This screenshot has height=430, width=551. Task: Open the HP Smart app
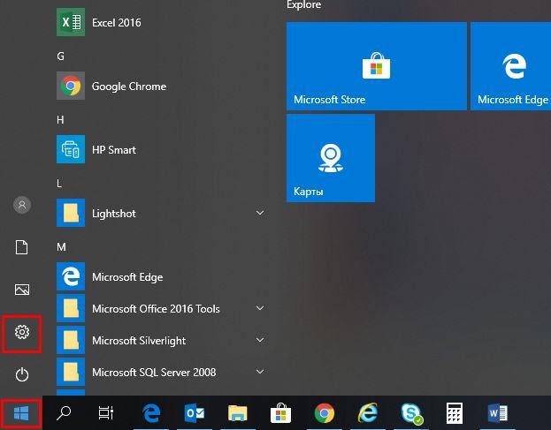pos(162,149)
